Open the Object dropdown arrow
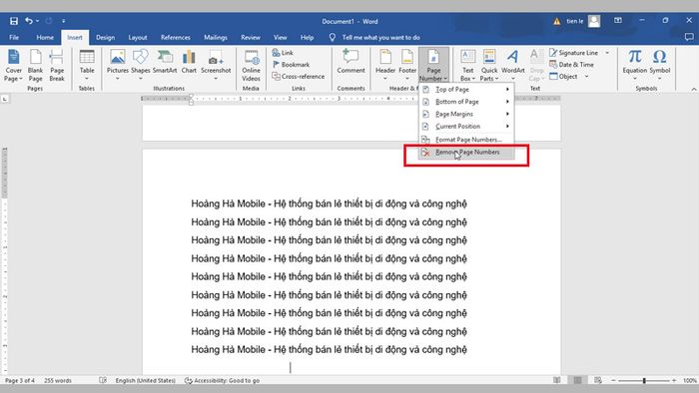This screenshot has height=393, width=699. pos(586,77)
